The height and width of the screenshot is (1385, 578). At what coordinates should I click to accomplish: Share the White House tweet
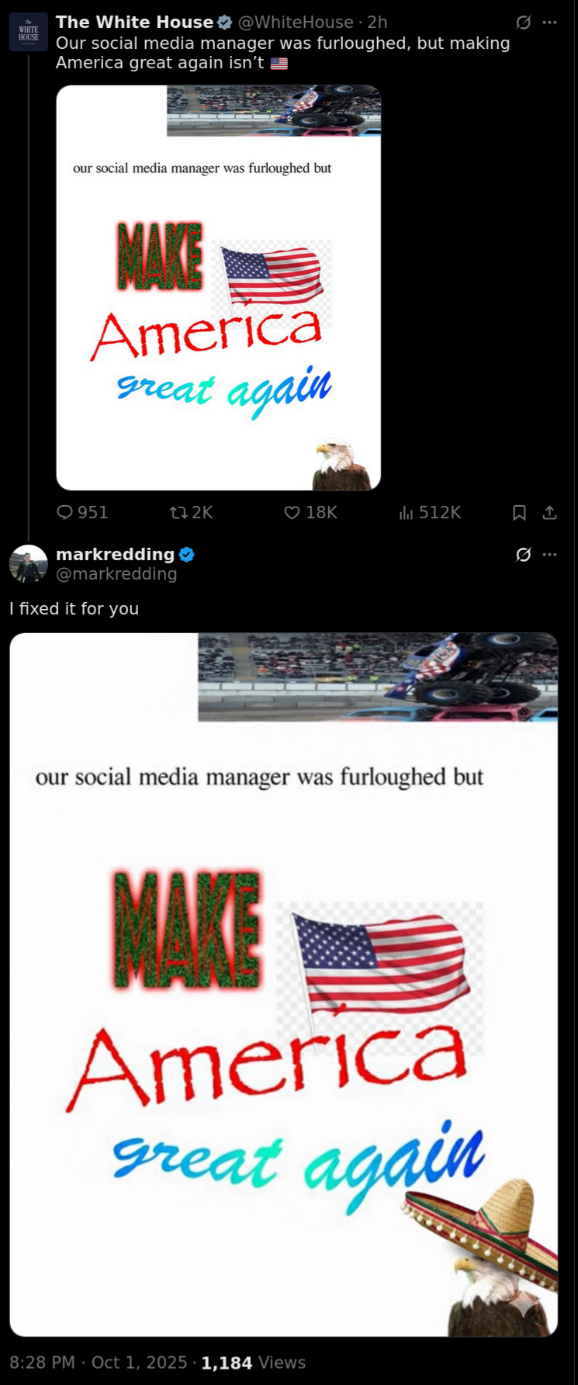click(549, 513)
